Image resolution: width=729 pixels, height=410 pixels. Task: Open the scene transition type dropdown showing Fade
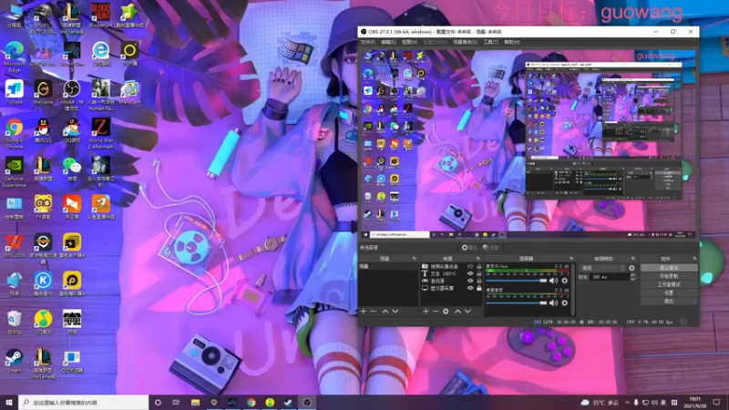[x=603, y=268]
